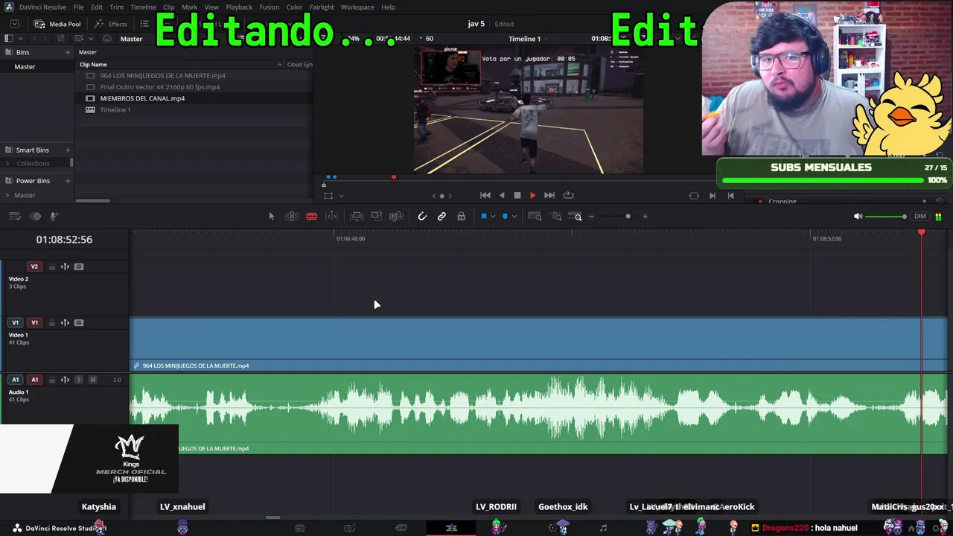Click the Insert Clip tool
The height and width of the screenshot is (536, 953).
pos(357,217)
